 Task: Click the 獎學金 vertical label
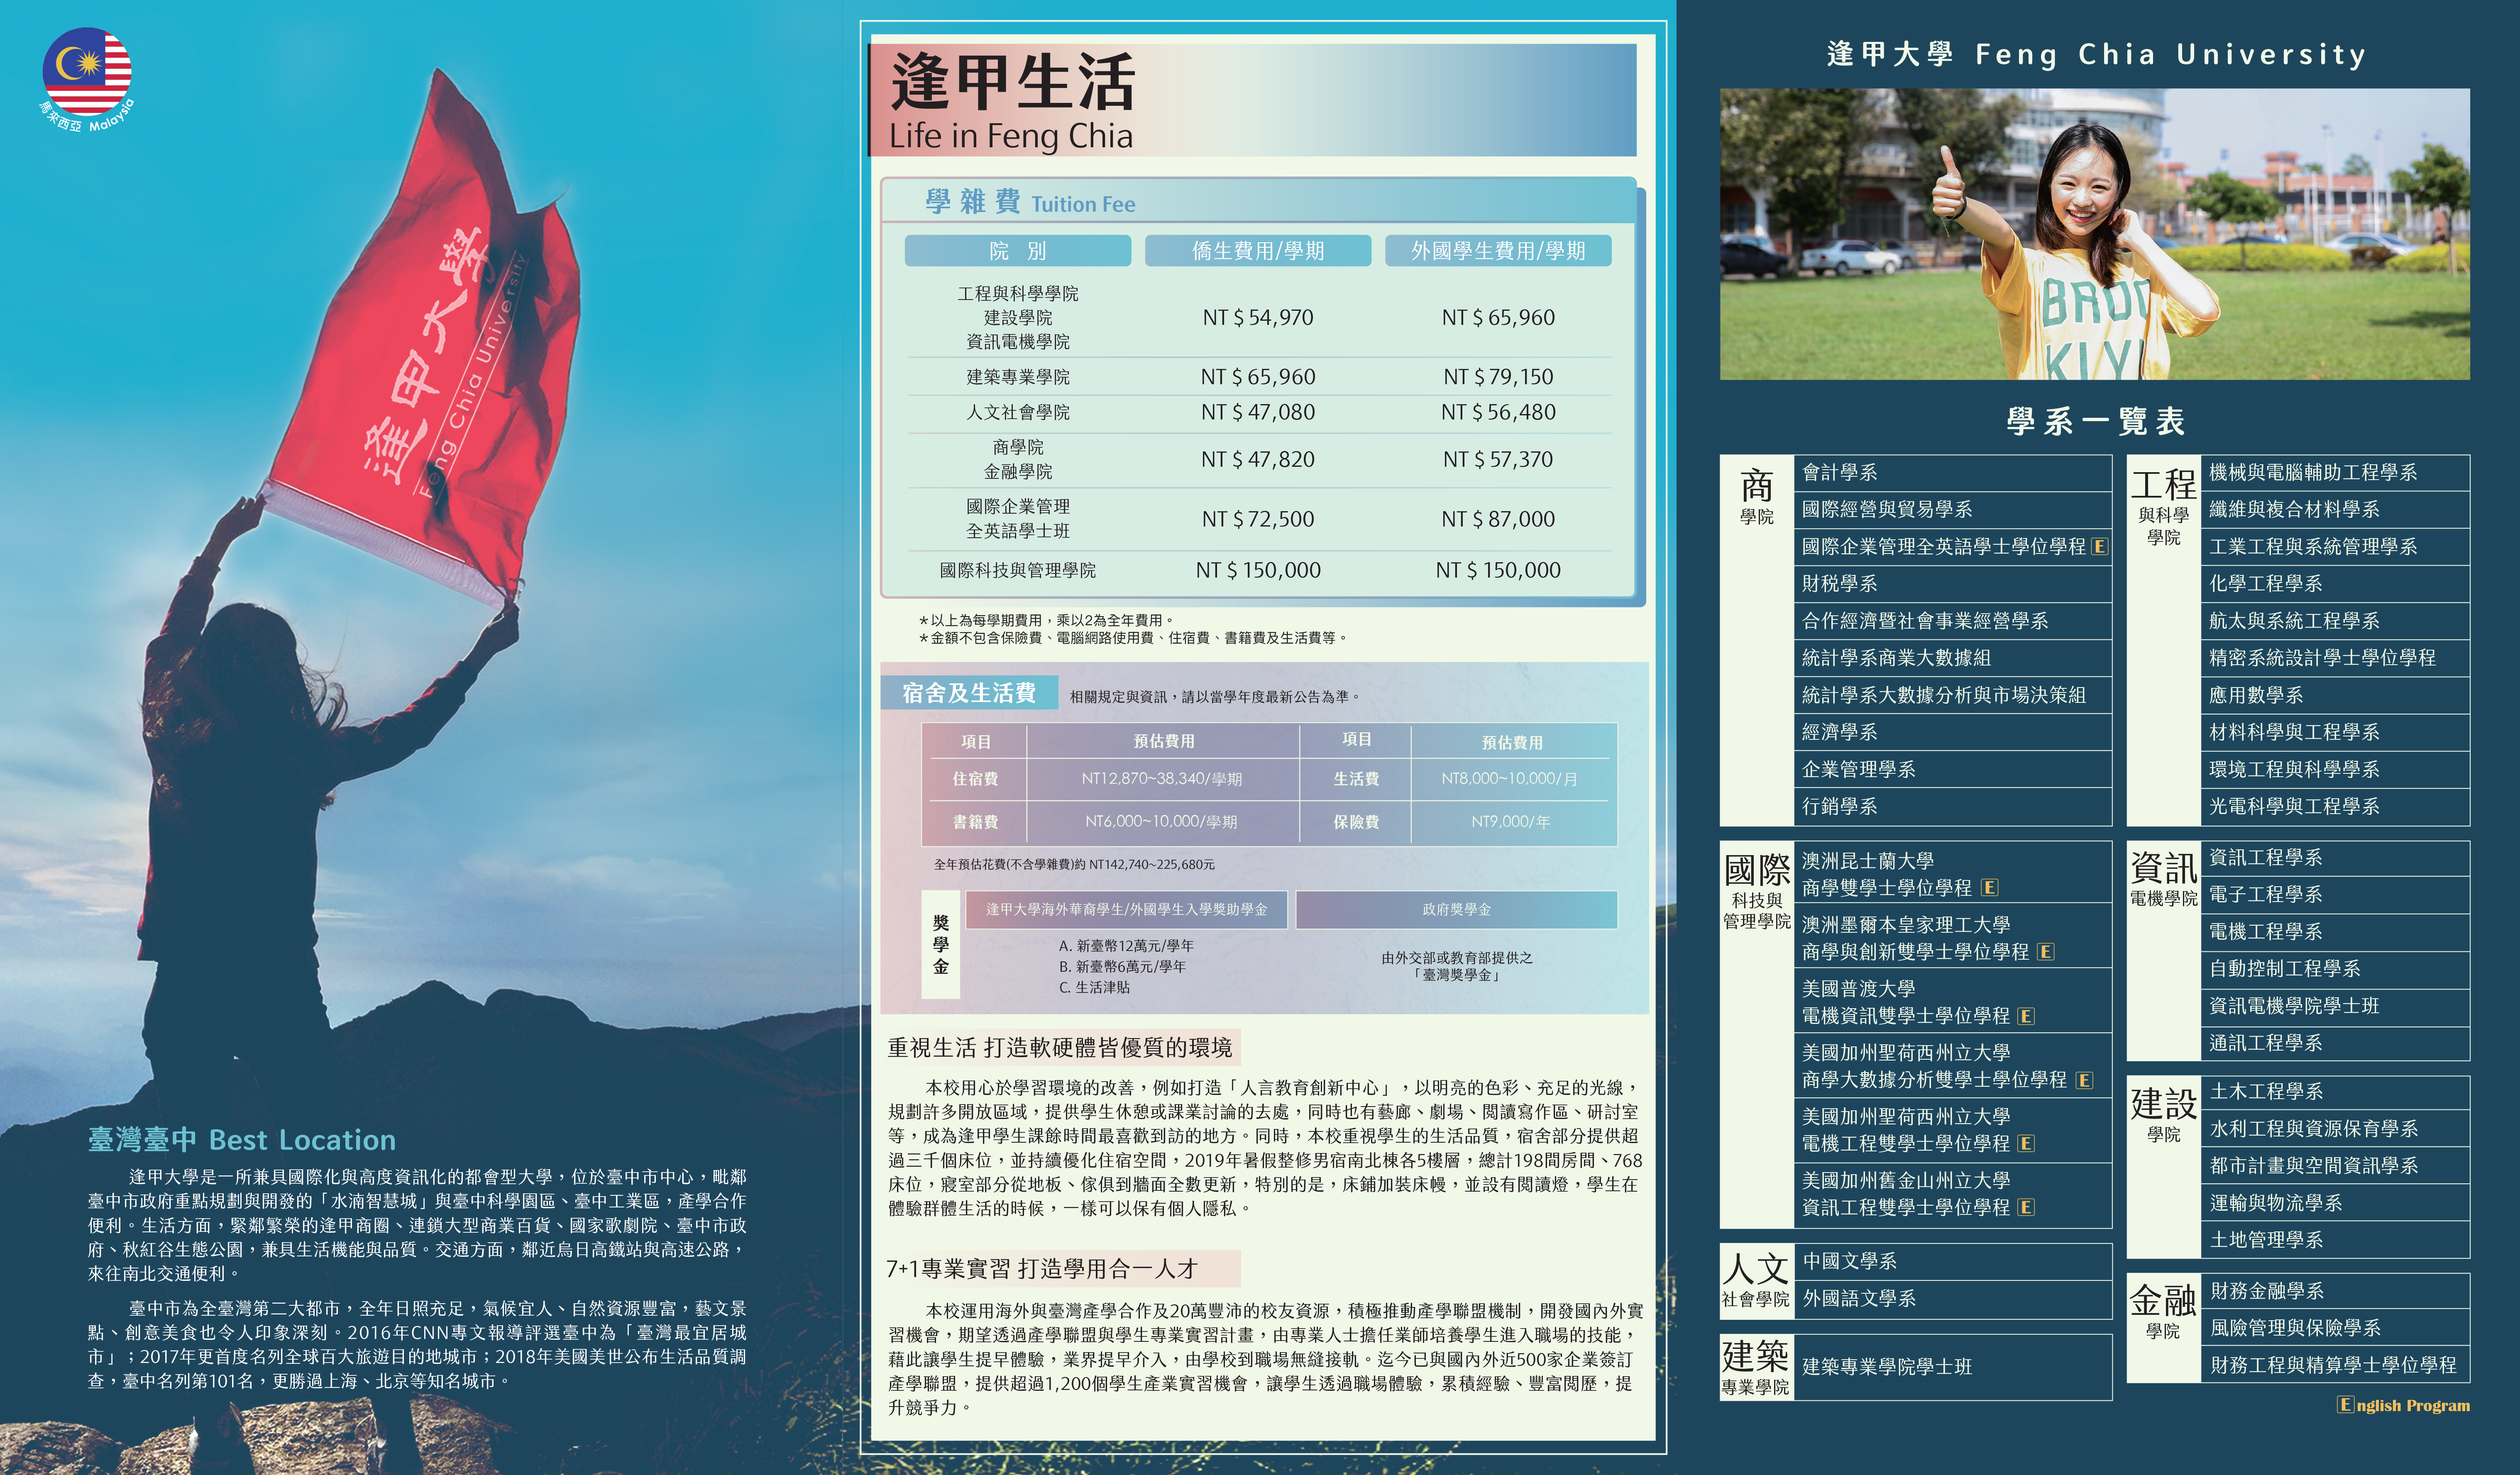pyautogui.click(x=940, y=944)
